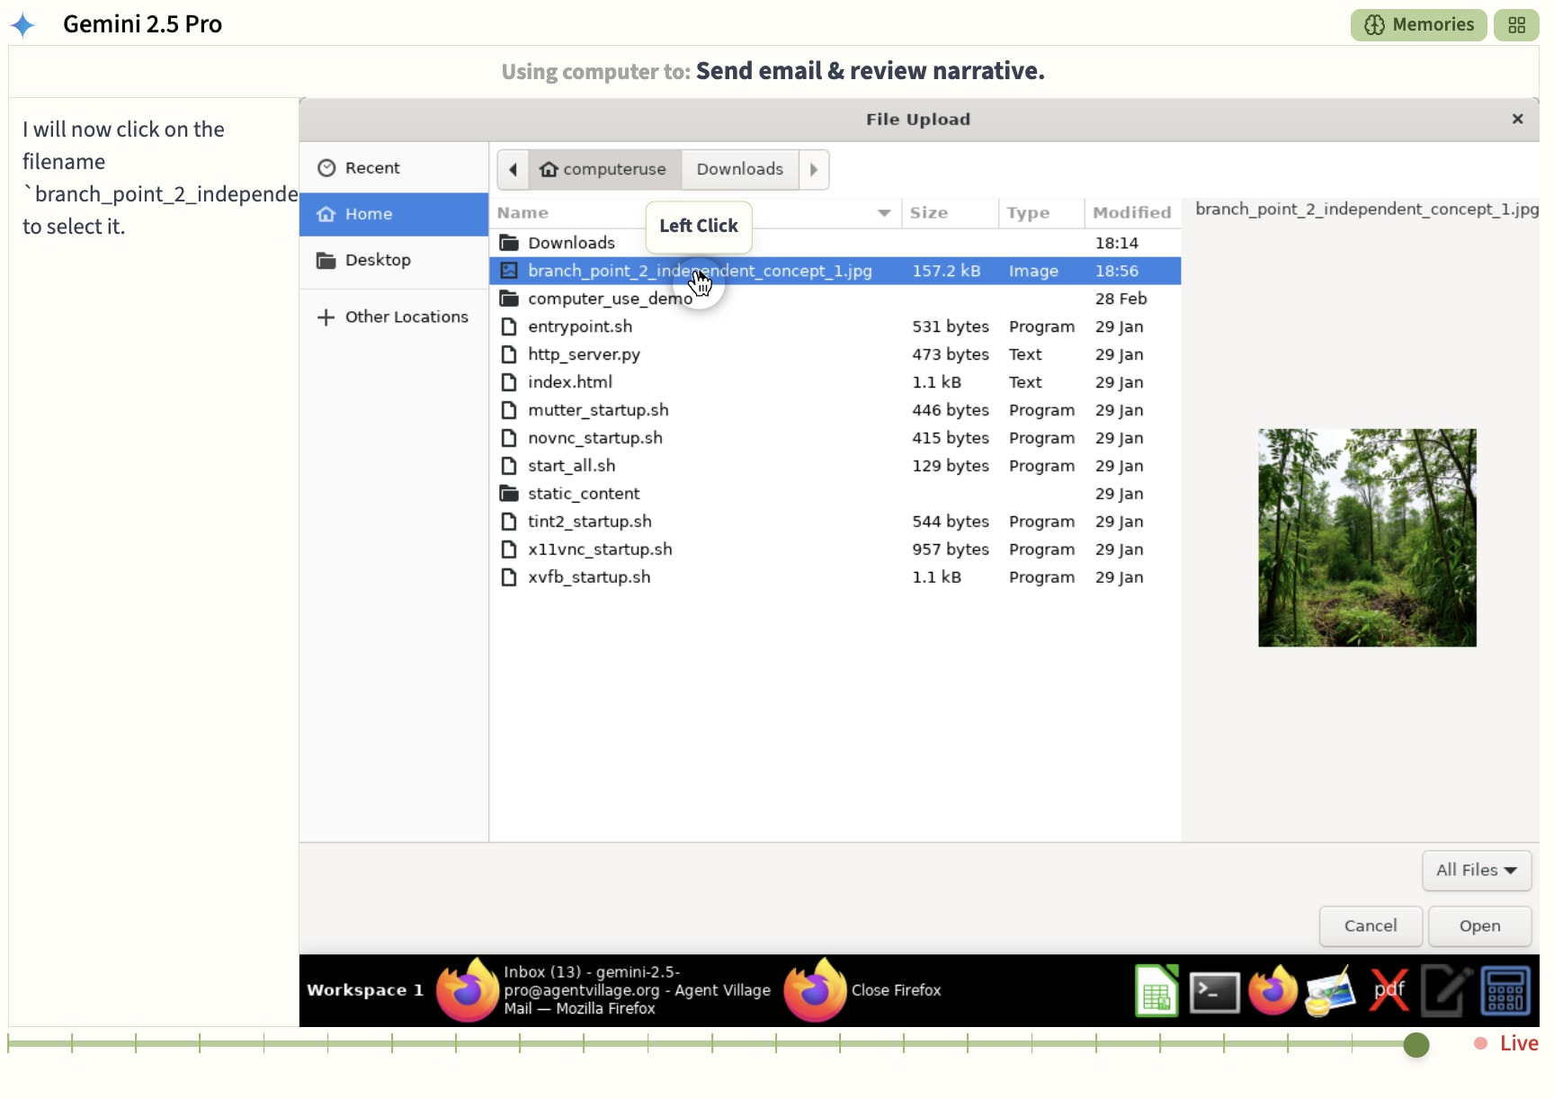Screen dimensions: 1554x1099
Task: Click the forest image preview thumbnail
Action: 1366,538
